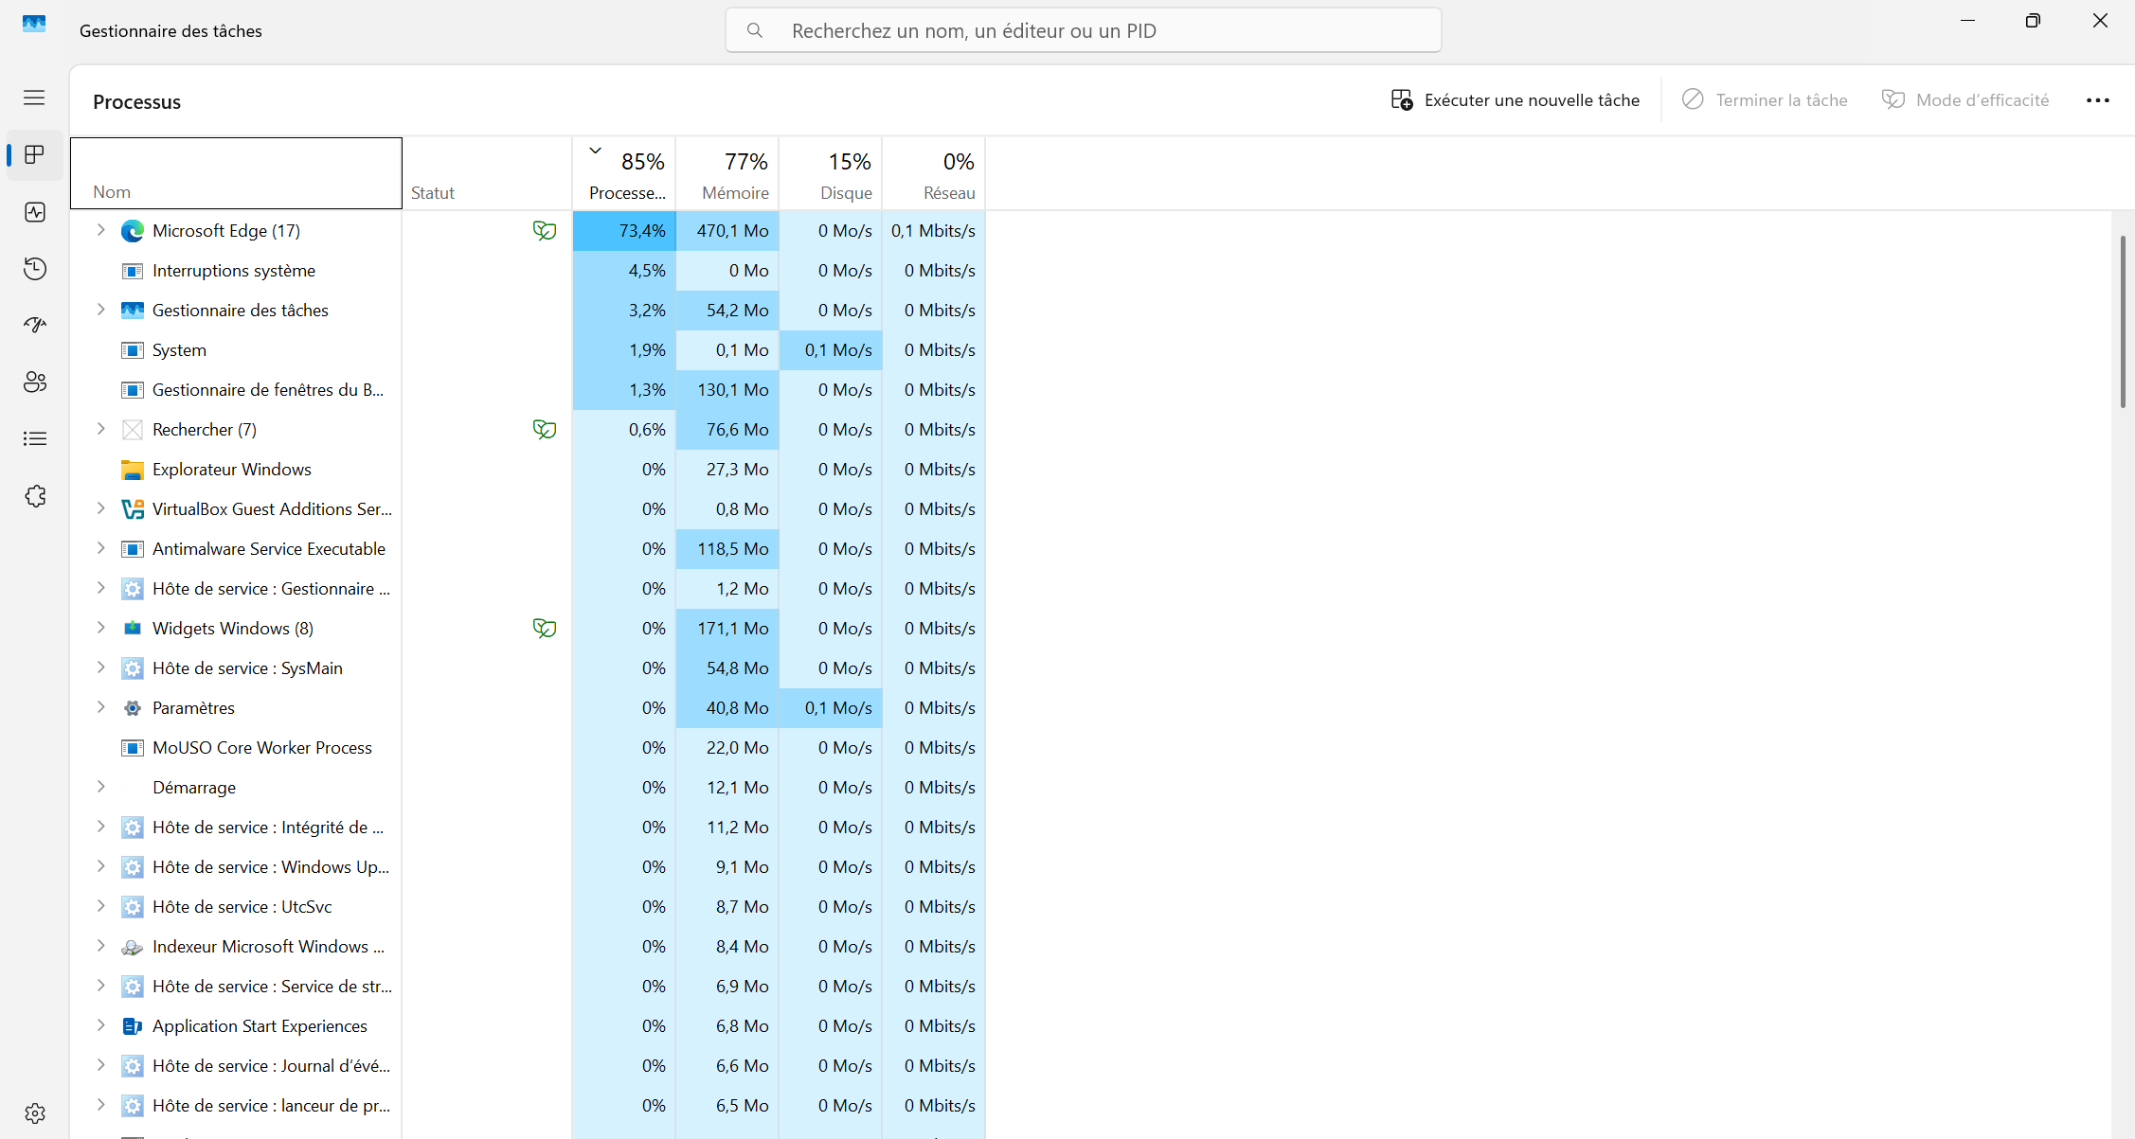Expand the Widgets Windows (8) group

(x=100, y=628)
